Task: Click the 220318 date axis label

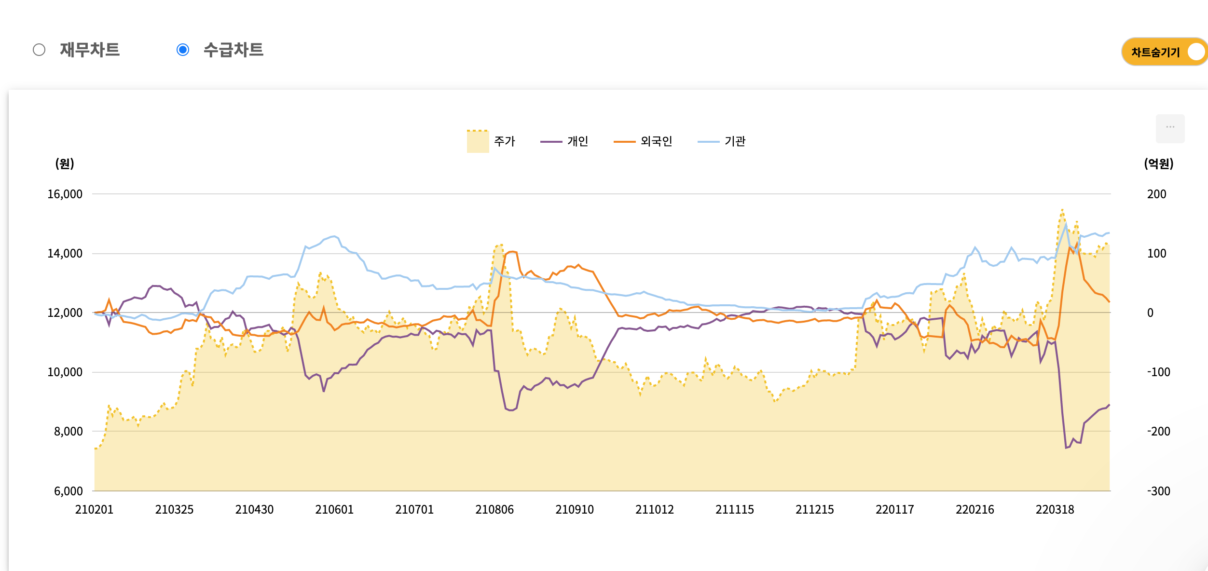Action: pyautogui.click(x=1055, y=509)
